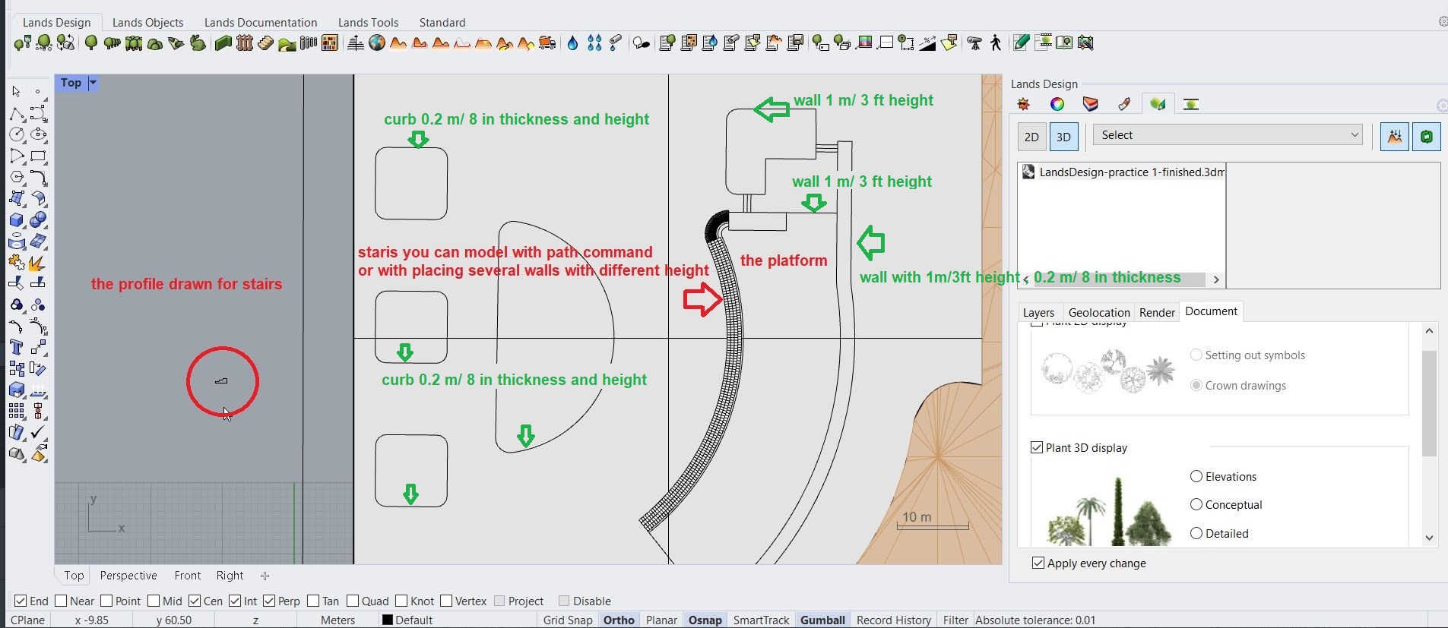The height and width of the screenshot is (628, 1448).
Task: Toggle the Cen osnap checkbox
Action: [195, 601]
